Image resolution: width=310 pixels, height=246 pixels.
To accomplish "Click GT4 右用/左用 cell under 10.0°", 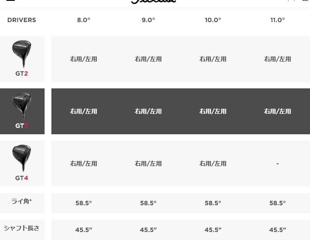I will click(213, 164).
